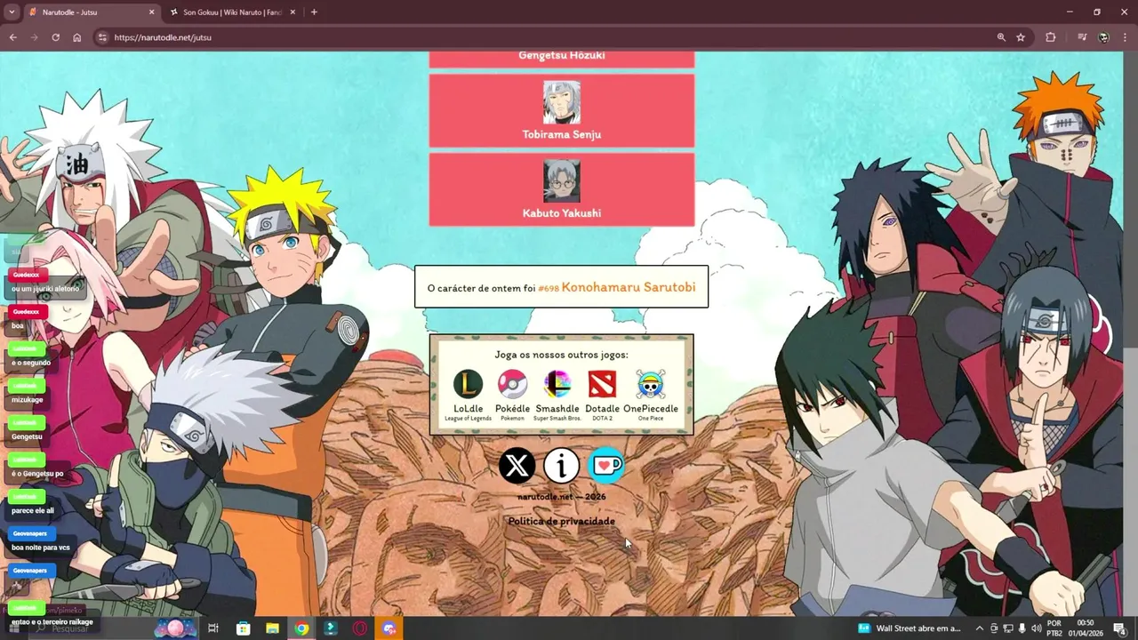Switch to Son Gokuu Wiki Naruto tab
The height and width of the screenshot is (640, 1138).
pos(233,12)
